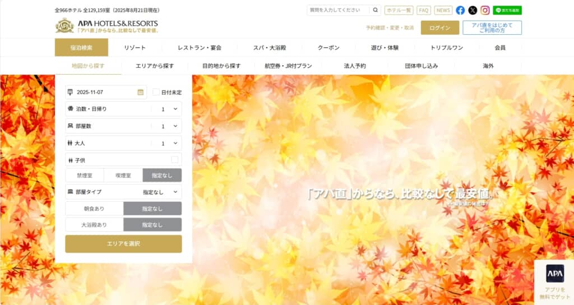Open the Instagram icon link
Viewport: 574px width, 305px height.
(x=485, y=10)
